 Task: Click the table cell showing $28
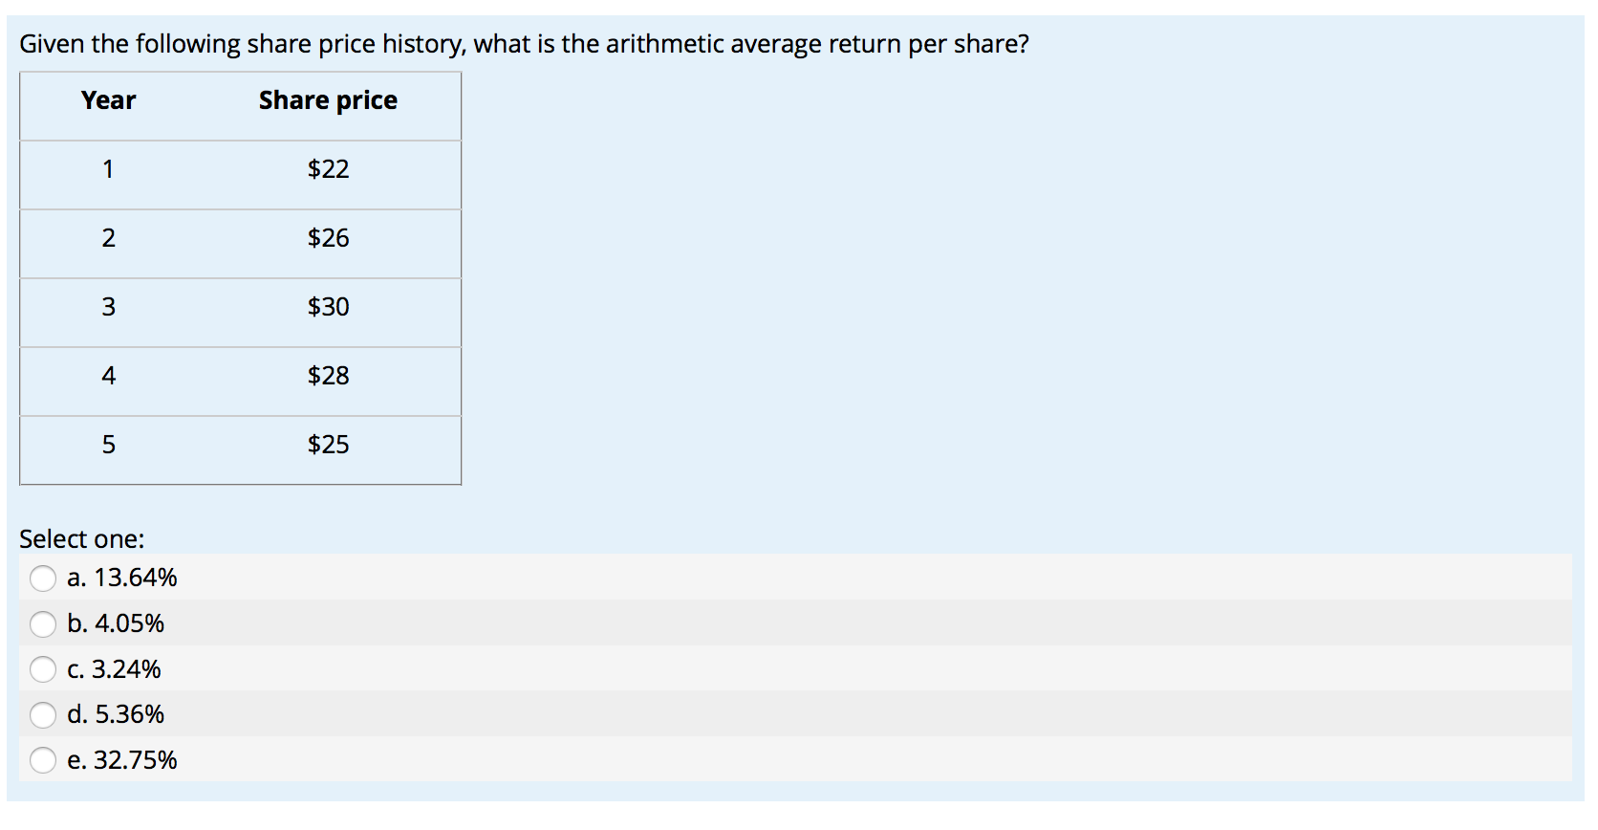(x=327, y=376)
